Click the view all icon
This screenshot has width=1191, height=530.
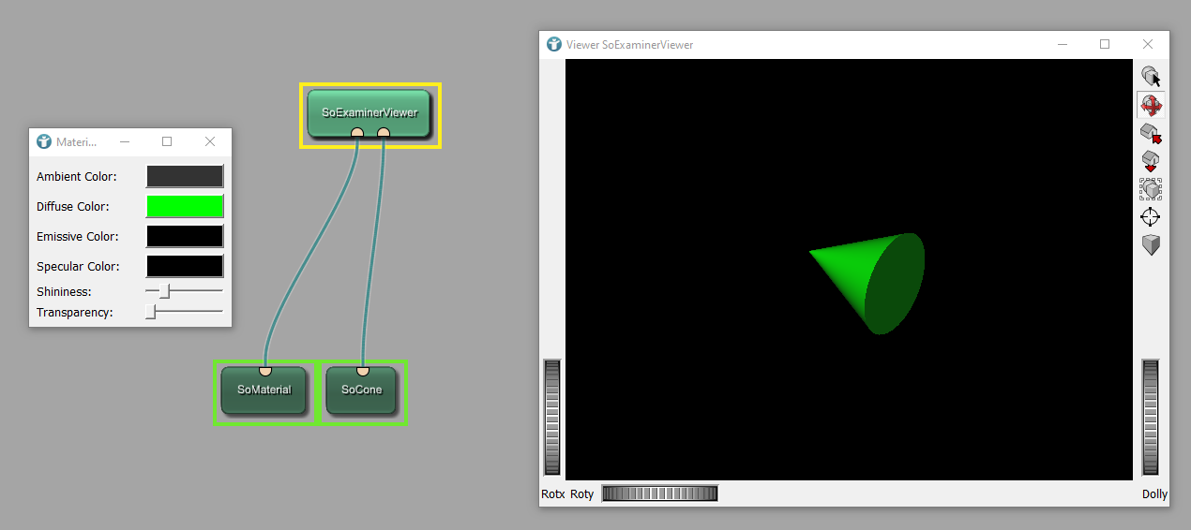[1150, 189]
